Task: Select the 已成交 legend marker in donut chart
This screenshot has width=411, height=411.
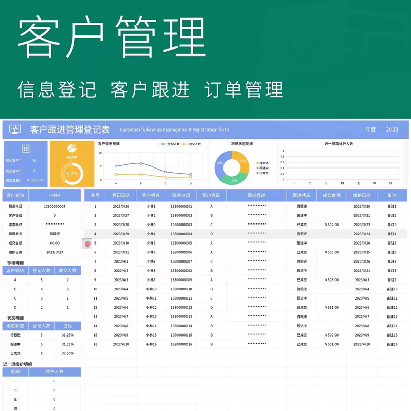Action: (257, 173)
